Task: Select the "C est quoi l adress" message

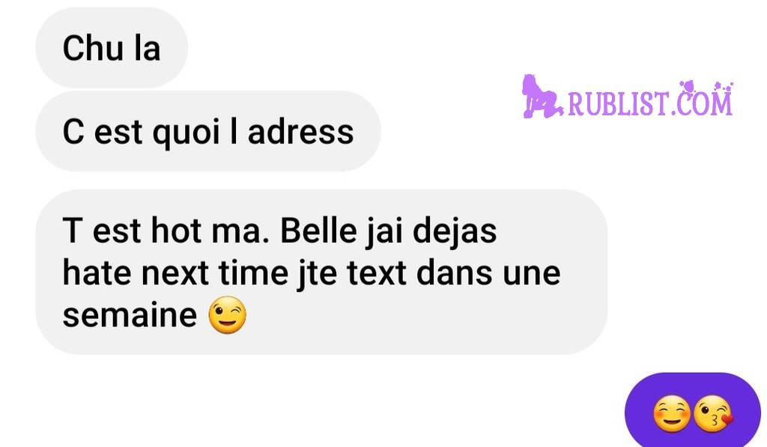Action: [x=208, y=131]
